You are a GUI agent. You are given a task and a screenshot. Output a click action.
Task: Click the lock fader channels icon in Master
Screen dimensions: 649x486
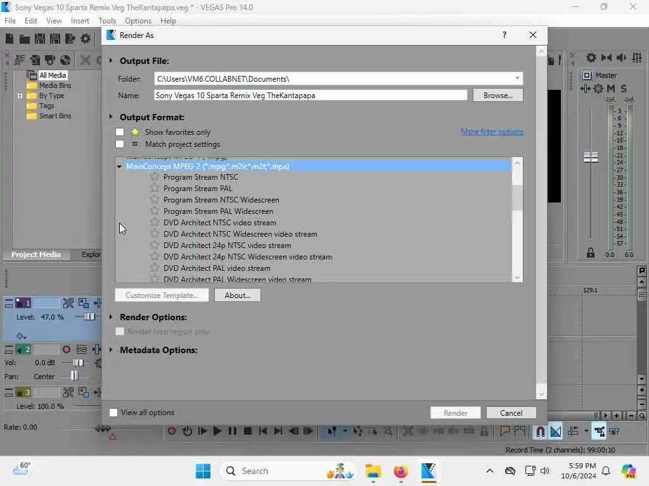[x=591, y=252]
